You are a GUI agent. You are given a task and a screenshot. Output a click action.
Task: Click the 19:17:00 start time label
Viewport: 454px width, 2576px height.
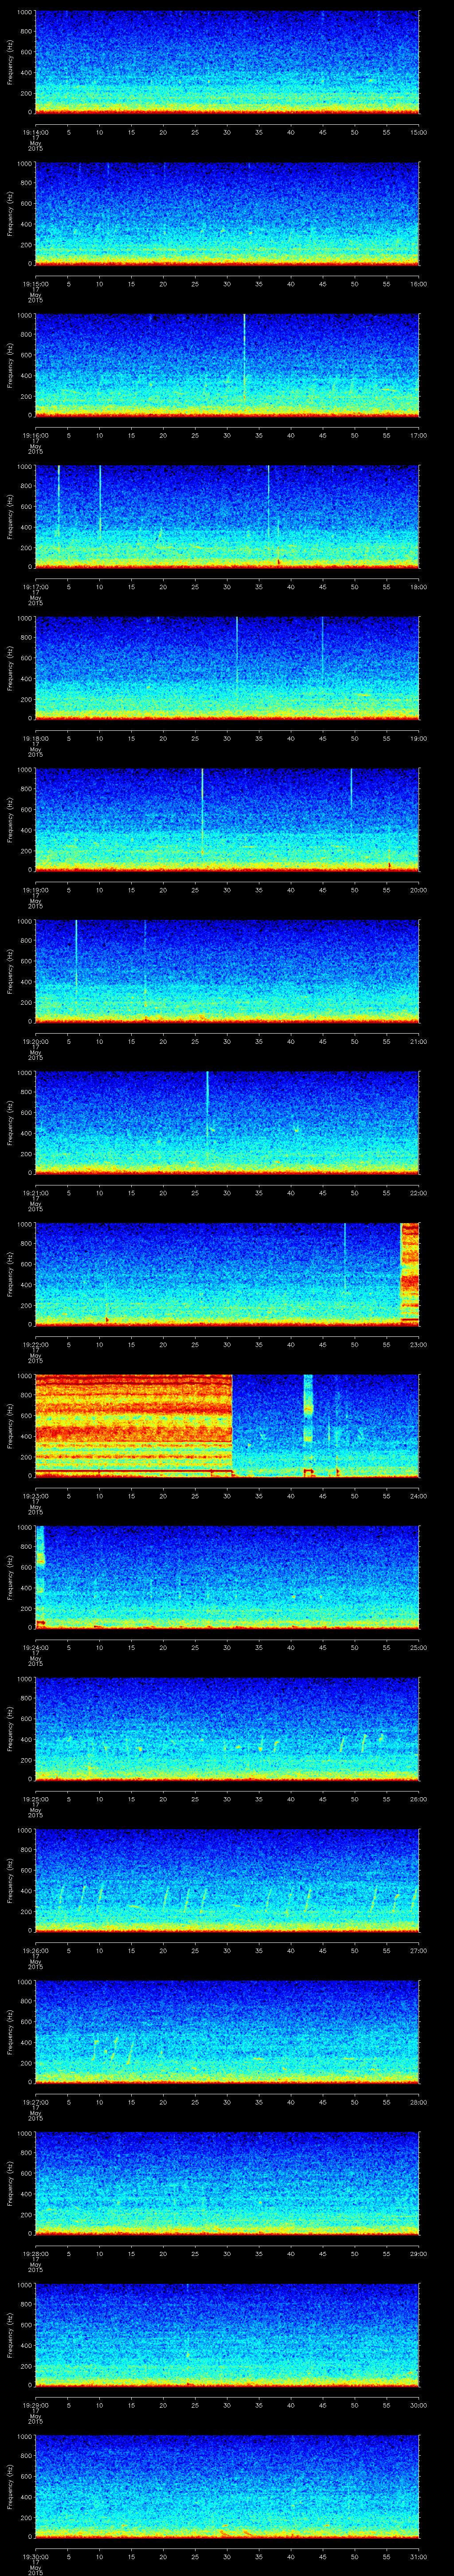coord(35,587)
